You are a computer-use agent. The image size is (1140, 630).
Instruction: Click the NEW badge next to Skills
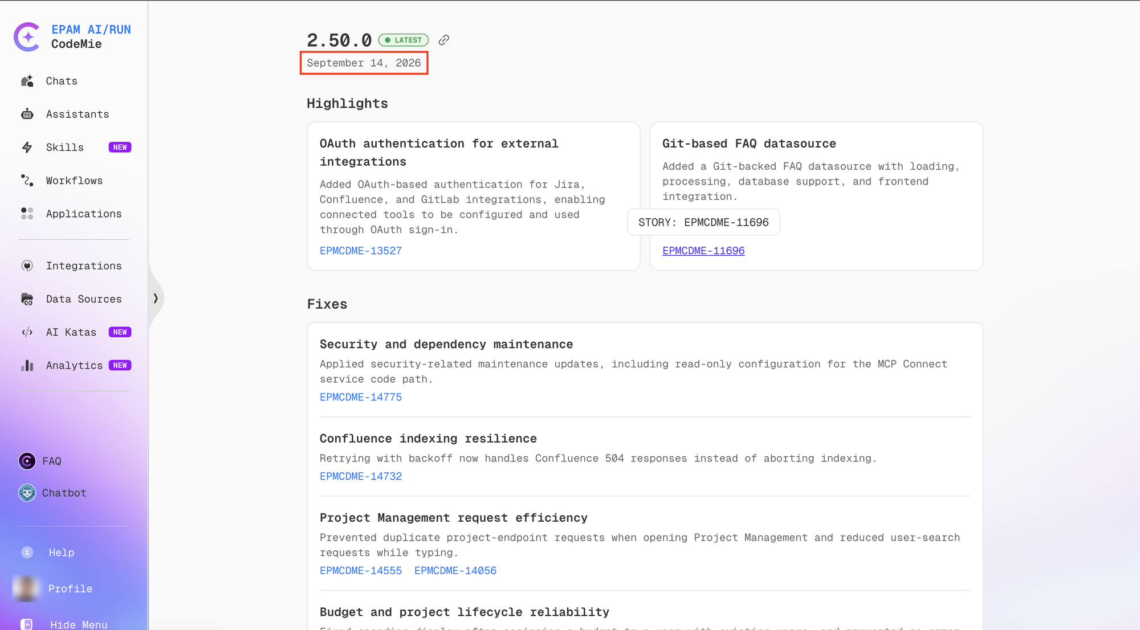coord(120,148)
